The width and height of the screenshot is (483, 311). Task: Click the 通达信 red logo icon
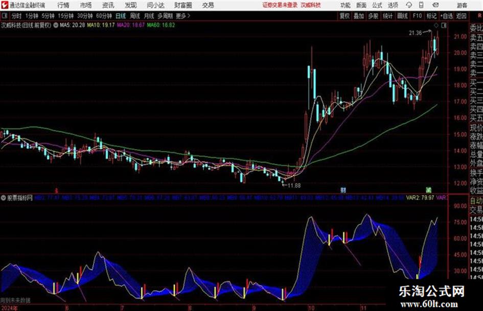pos(5,5)
